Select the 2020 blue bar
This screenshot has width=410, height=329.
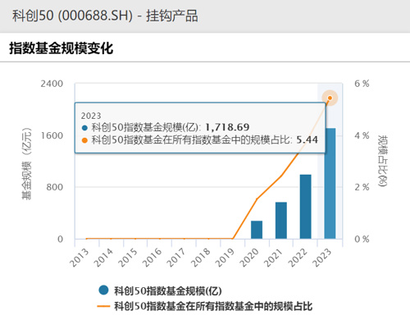click(257, 230)
